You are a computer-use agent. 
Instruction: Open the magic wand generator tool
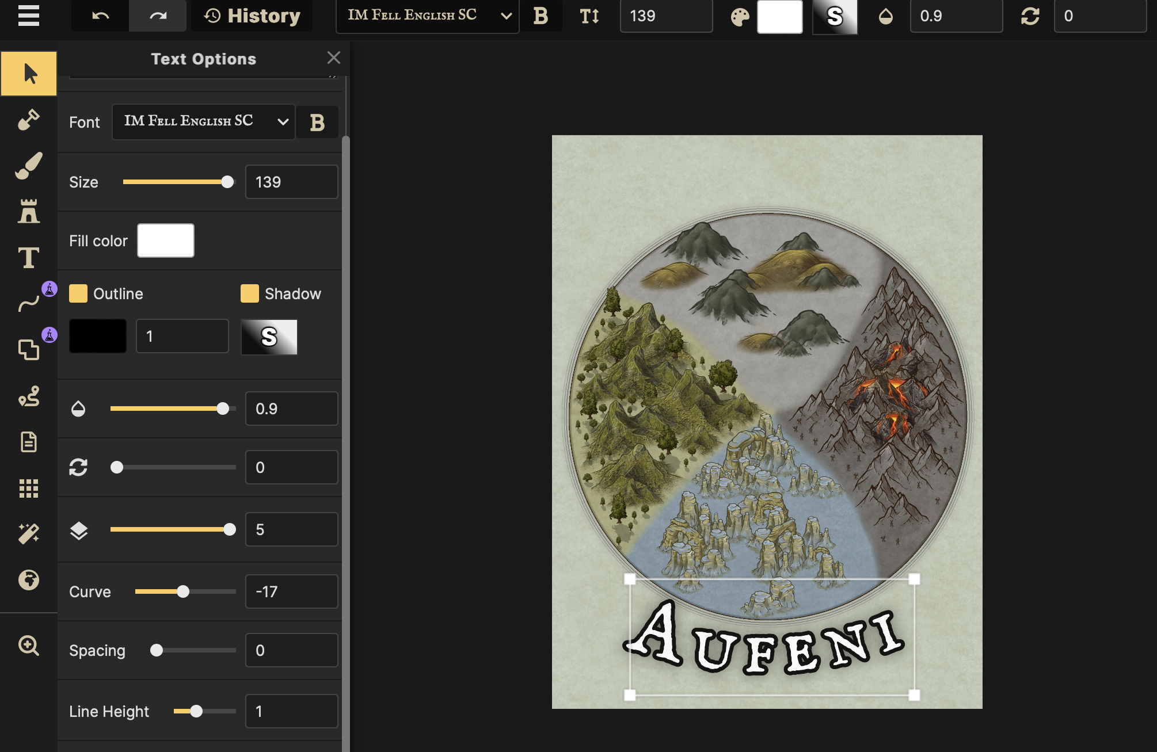point(28,534)
